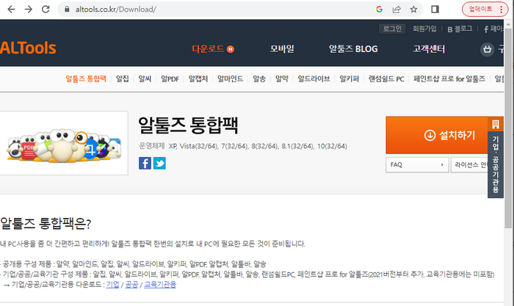Open the 교육기관용 download link
The image size is (514, 306).
(x=160, y=285)
